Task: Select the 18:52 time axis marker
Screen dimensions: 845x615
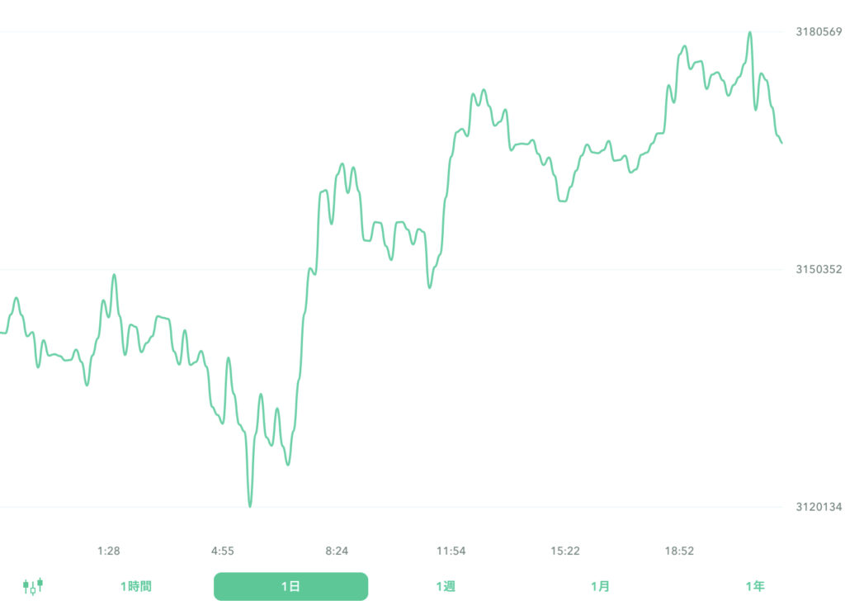Action: click(x=679, y=551)
